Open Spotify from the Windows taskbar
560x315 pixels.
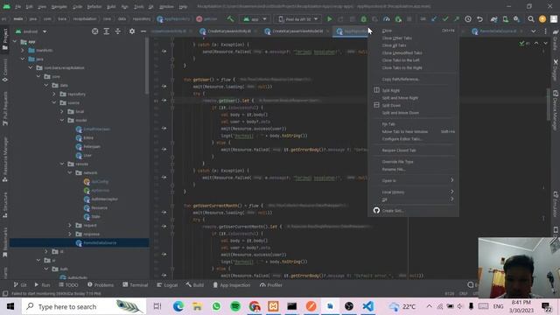[x=235, y=306]
